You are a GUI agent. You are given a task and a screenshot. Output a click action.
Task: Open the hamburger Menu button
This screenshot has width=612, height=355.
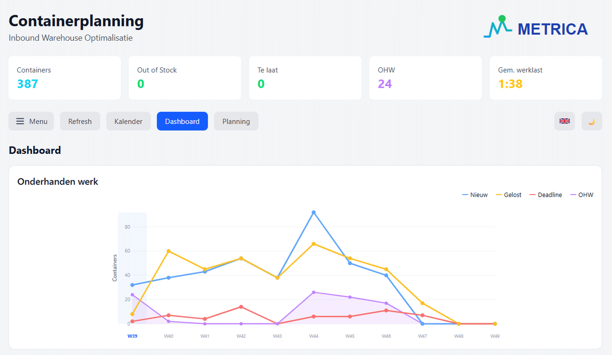click(x=31, y=121)
